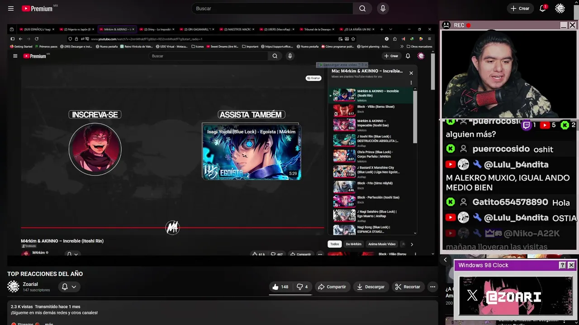Click the account avatar in the streamed browser's YouTube
The image size is (579, 325).
pos(421,56)
